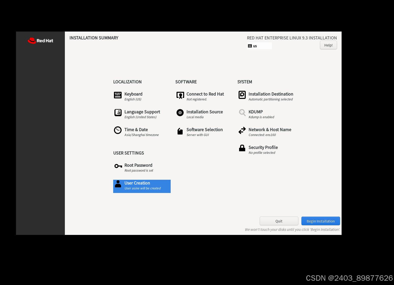Click 'English (US)' keyboard status text
Image resolution: width=394 pixels, height=285 pixels.
(x=133, y=99)
